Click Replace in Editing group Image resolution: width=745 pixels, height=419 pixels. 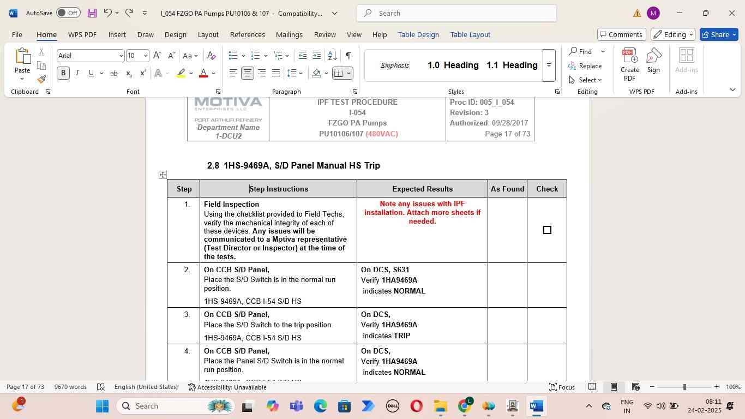[585, 65]
